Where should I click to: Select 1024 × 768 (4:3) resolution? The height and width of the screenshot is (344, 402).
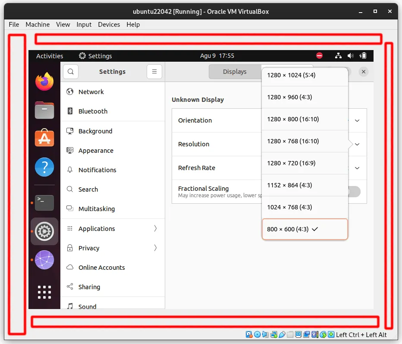pos(305,207)
